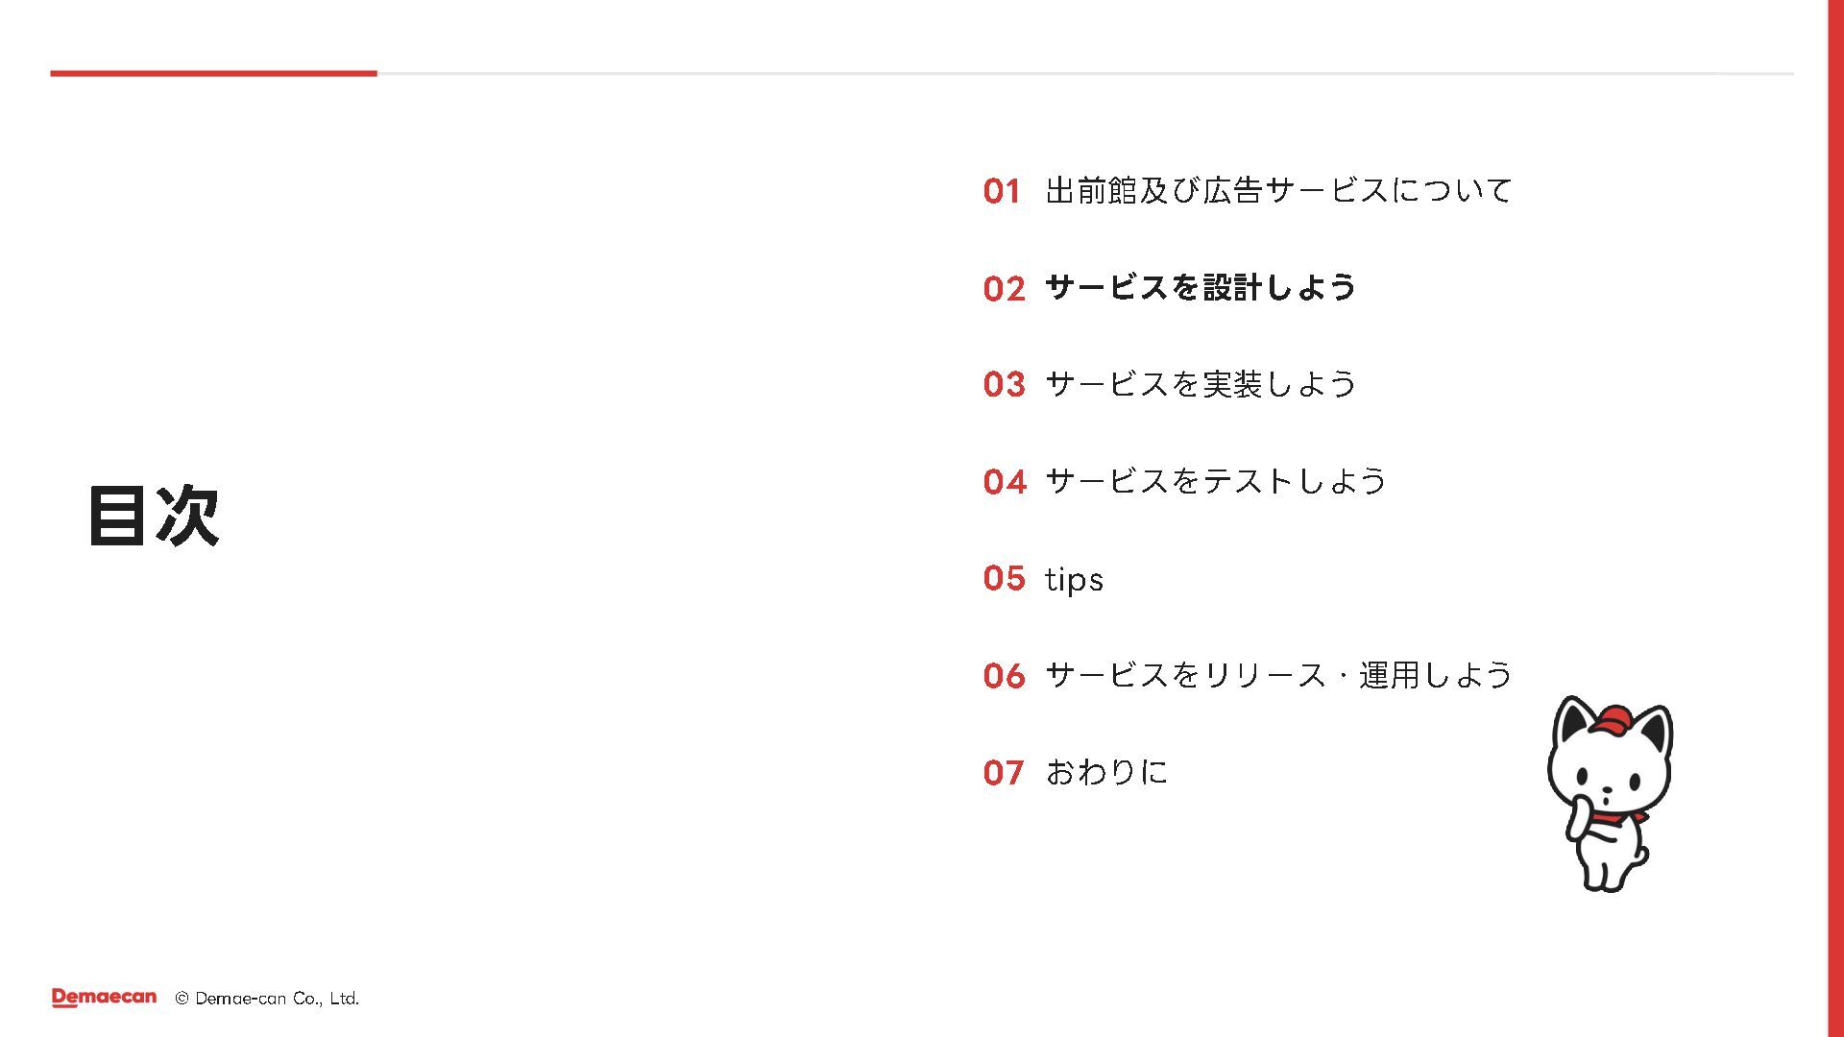Click the red number 02
Image resolution: width=1844 pixels, height=1037 pixels.
[1005, 288]
